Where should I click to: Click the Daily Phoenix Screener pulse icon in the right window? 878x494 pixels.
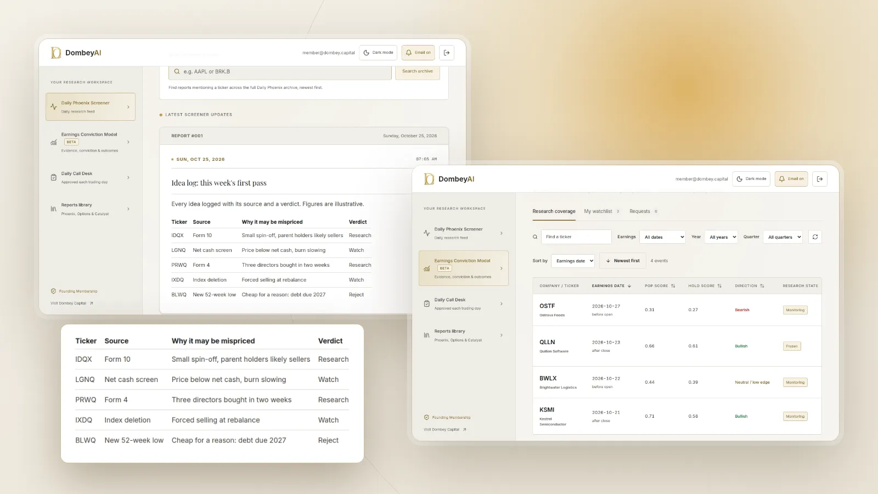click(426, 233)
